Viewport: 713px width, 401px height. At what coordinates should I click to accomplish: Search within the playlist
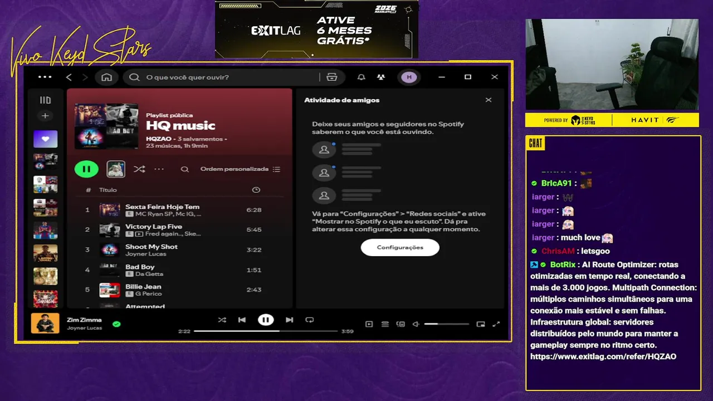coord(185,169)
